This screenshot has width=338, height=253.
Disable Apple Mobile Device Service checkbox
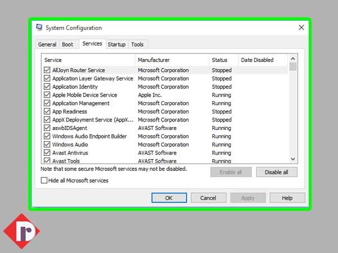(x=47, y=94)
